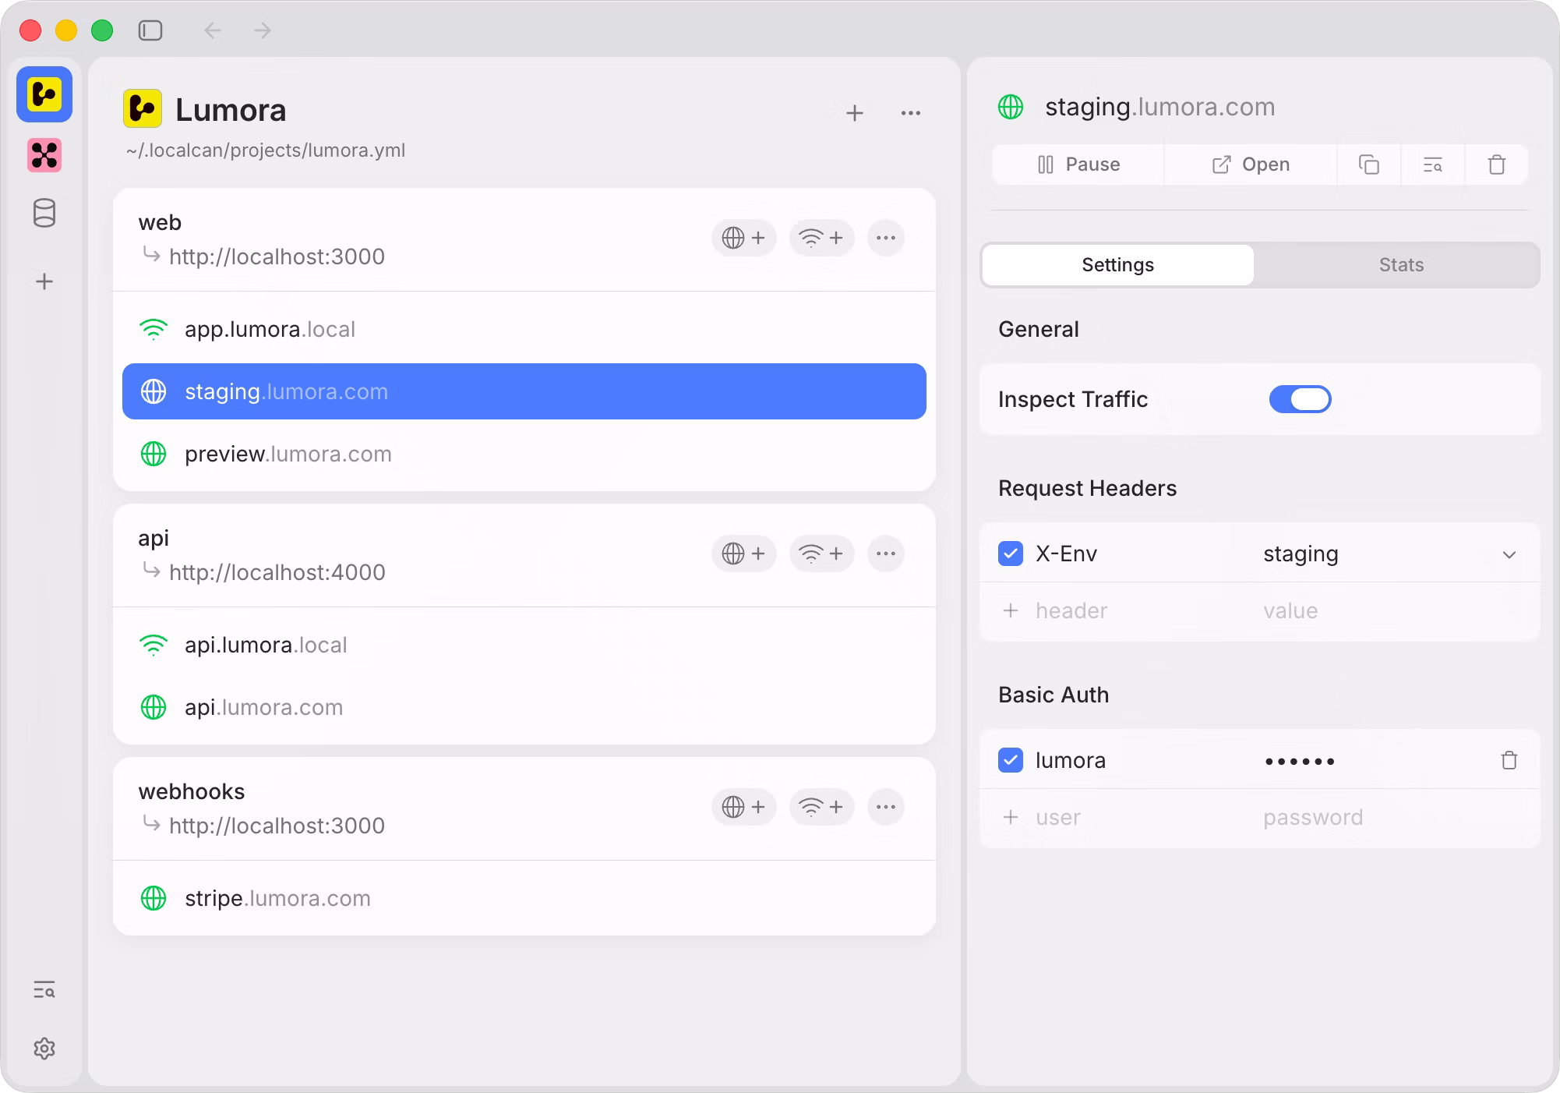Click api service http://localhost:4000 target
1560x1093 pixels.
pyautogui.click(x=277, y=572)
